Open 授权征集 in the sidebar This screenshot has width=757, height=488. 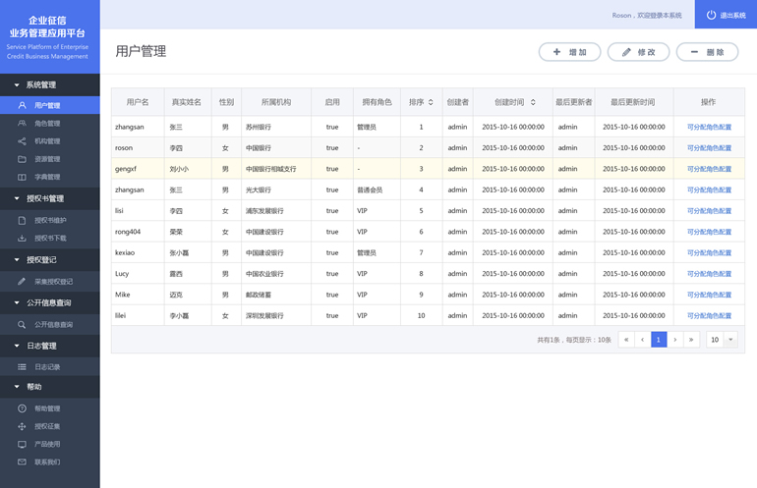[50, 426]
